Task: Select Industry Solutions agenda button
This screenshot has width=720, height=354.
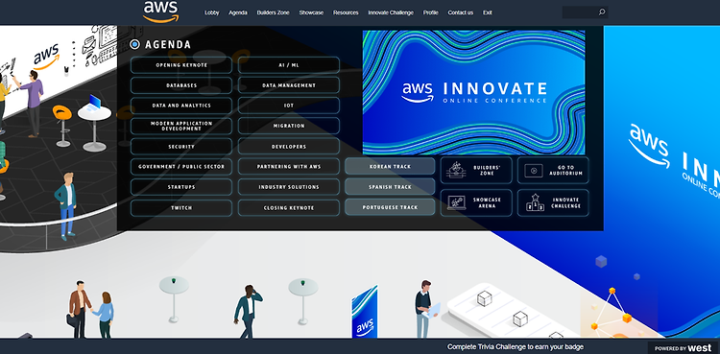Action: coord(289,187)
